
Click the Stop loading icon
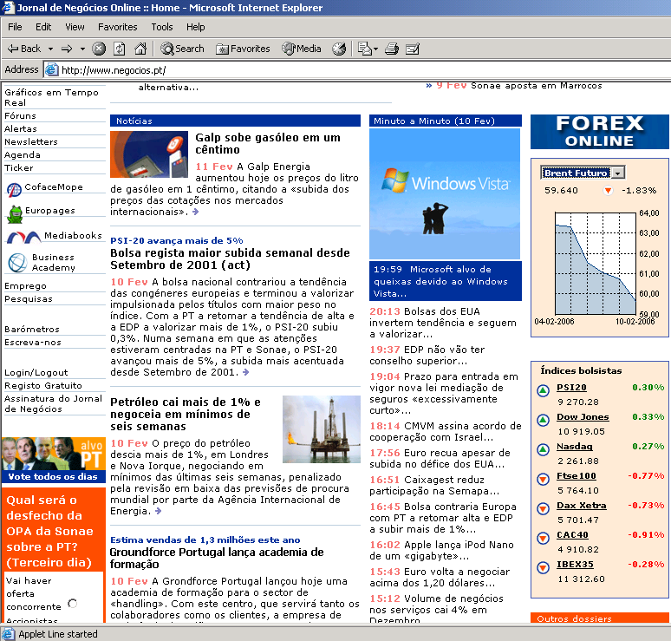click(x=99, y=49)
